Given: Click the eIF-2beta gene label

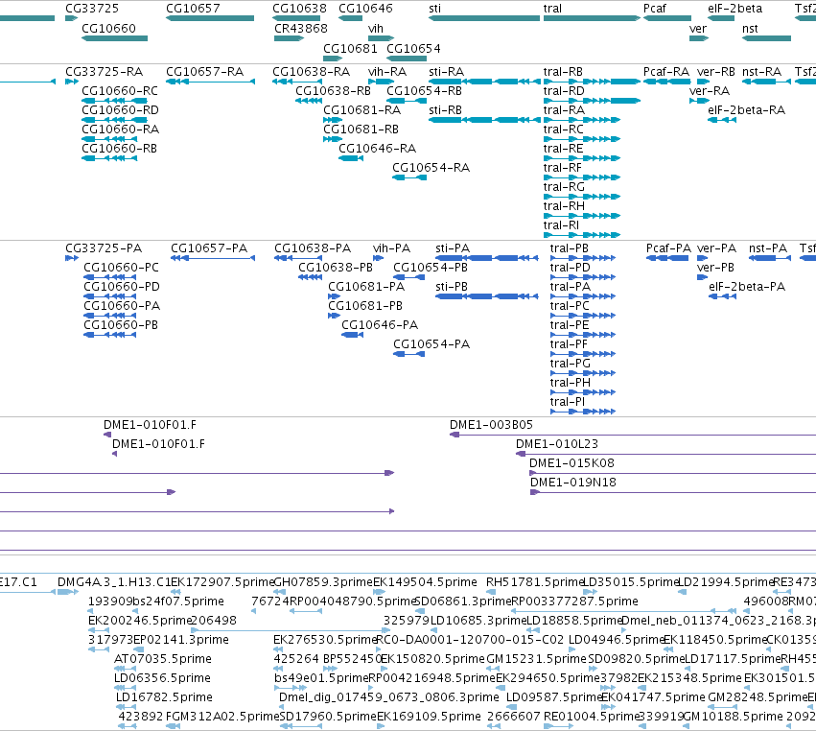Looking at the screenshot, I should click(734, 9).
